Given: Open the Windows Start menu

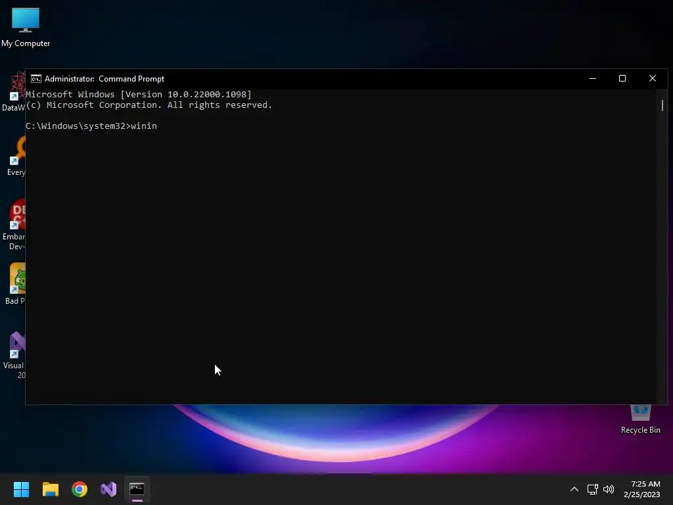Looking at the screenshot, I should (x=21, y=489).
